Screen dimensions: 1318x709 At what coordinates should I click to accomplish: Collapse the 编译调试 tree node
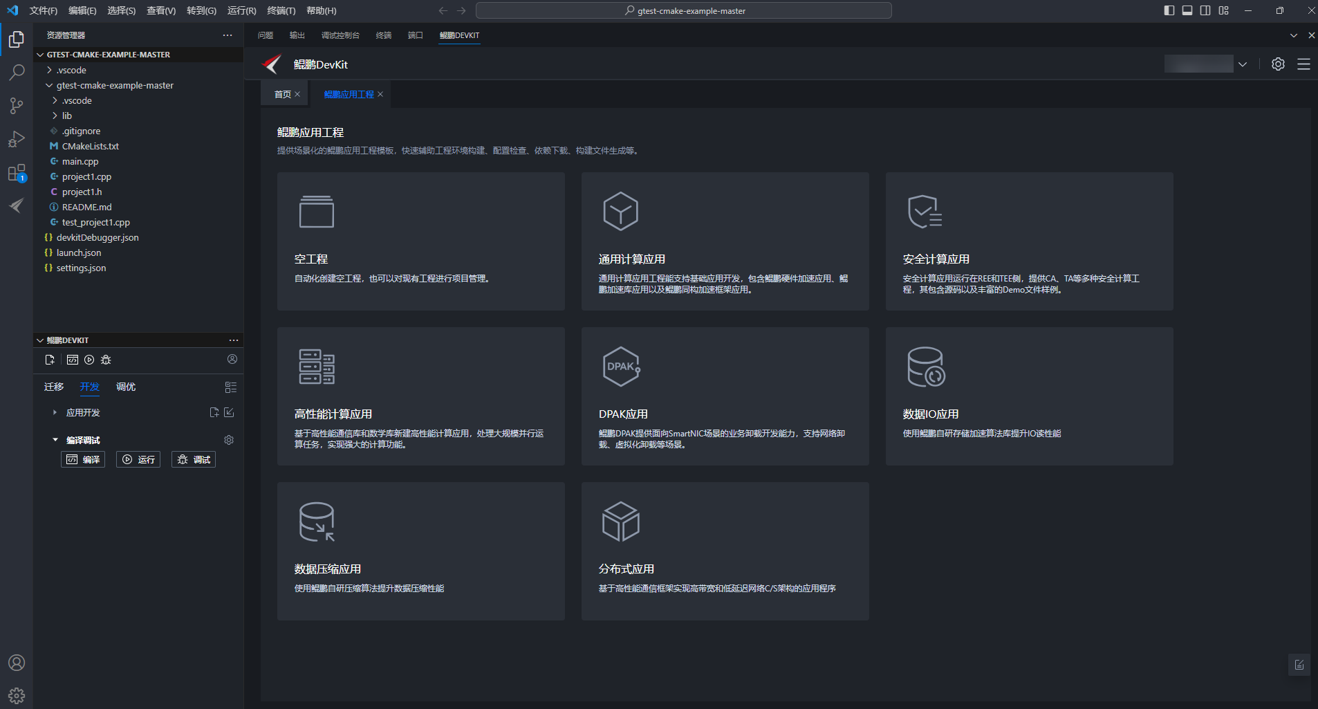point(55,440)
